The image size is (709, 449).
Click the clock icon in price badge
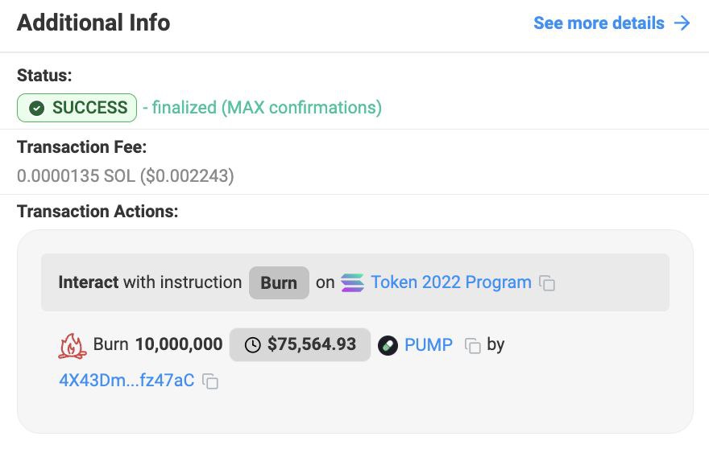coord(253,345)
